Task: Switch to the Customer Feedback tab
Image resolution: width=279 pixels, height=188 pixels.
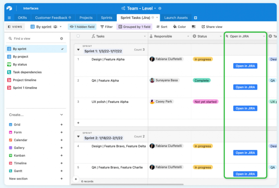Action: 53,18
